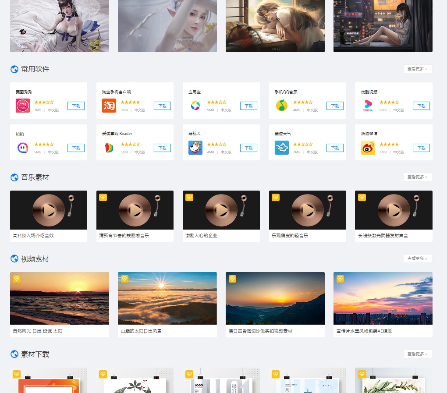
Task: Click the 陌陌 app icon
Action: tap(23, 148)
